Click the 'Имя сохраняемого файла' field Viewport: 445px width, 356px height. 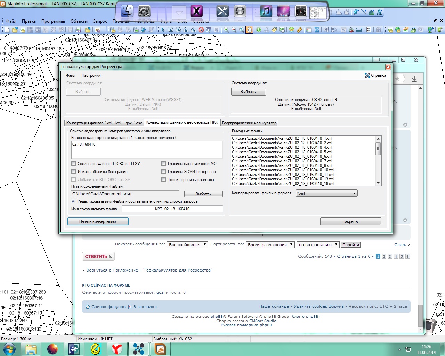click(x=172, y=209)
